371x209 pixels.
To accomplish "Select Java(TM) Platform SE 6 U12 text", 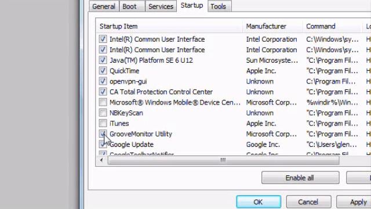I will [151, 60].
